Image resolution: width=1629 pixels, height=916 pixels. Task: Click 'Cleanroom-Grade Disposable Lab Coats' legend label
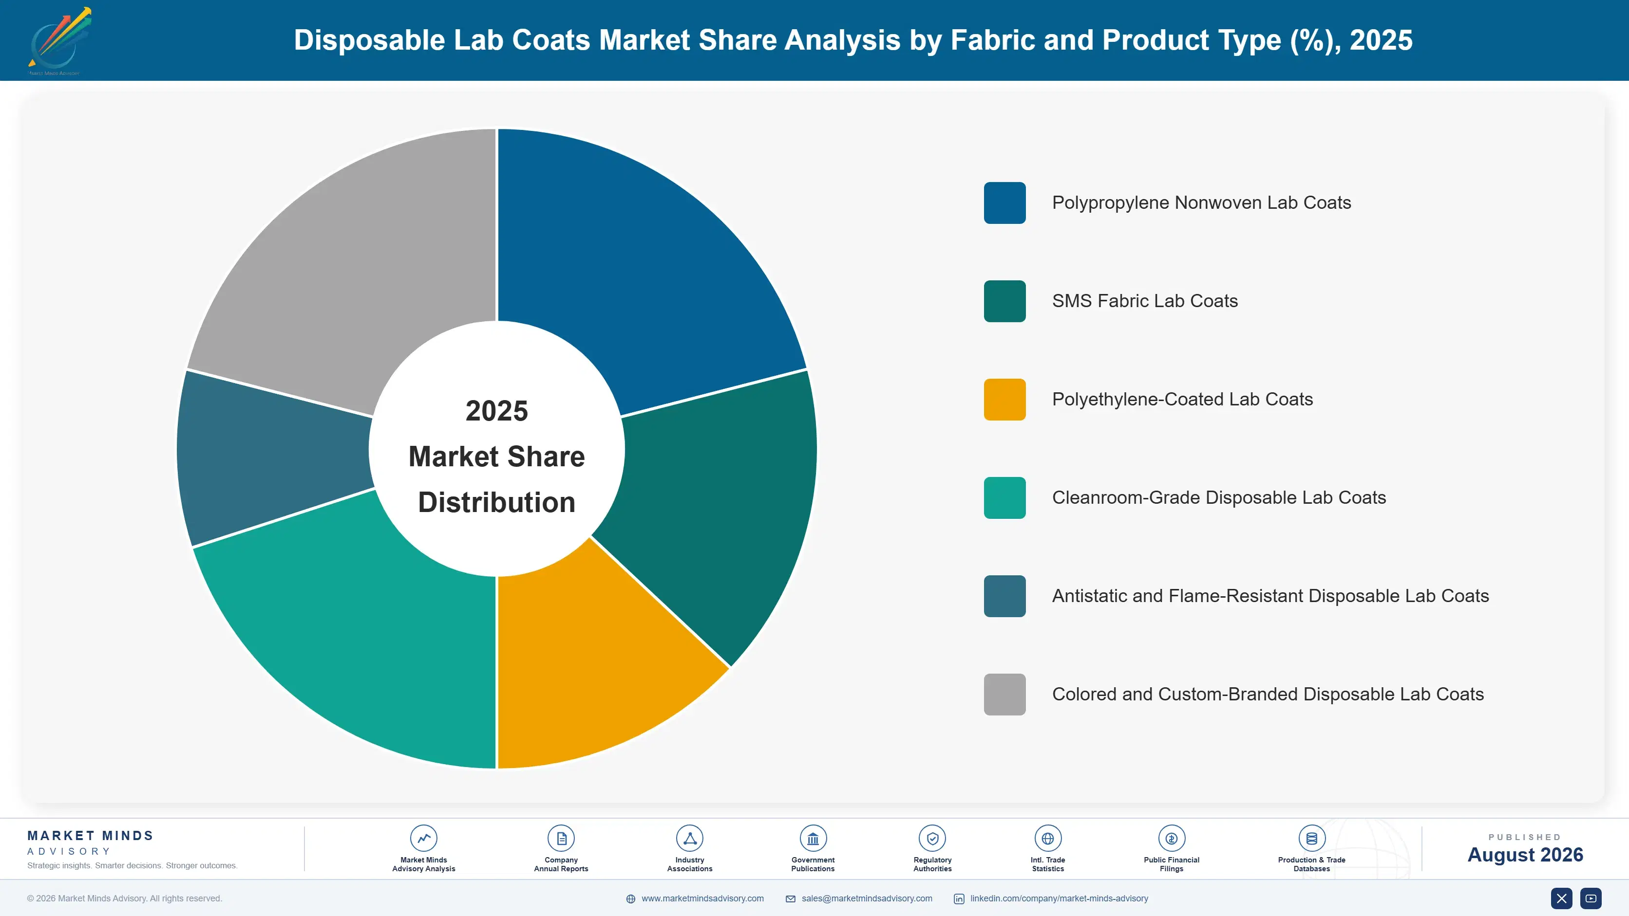point(1219,498)
